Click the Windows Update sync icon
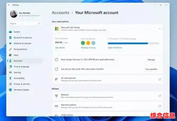The height and width of the screenshot is (121, 177). click(x=10, y=90)
